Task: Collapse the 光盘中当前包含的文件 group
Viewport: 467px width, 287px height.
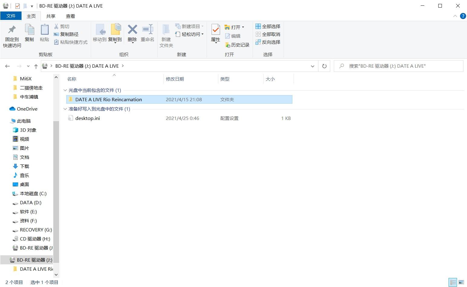Action: click(65, 90)
